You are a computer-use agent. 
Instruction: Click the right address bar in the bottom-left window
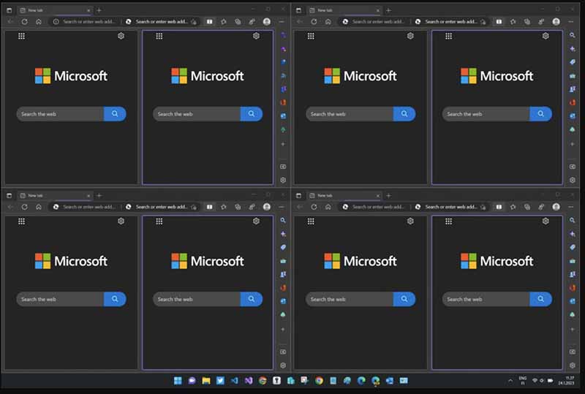coord(162,207)
